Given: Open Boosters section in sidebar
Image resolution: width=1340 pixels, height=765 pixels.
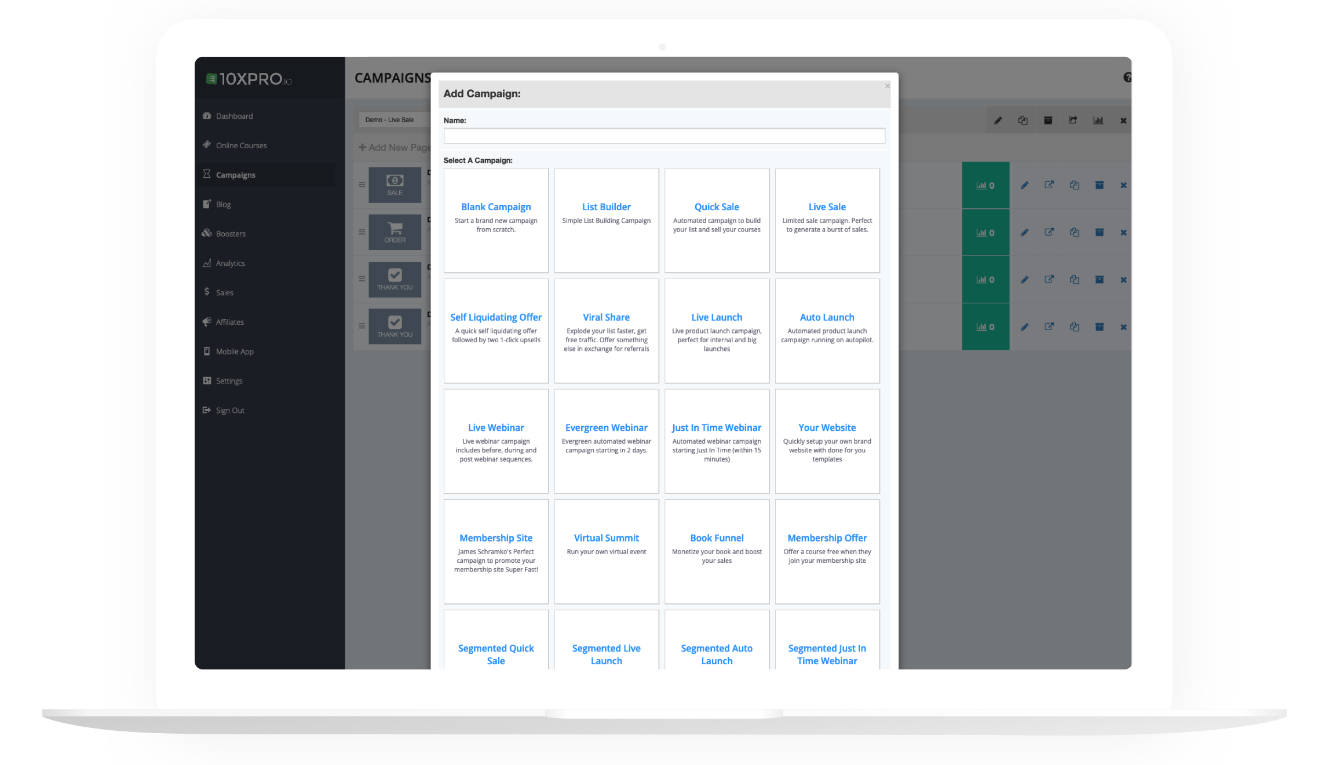Looking at the screenshot, I should coord(231,234).
